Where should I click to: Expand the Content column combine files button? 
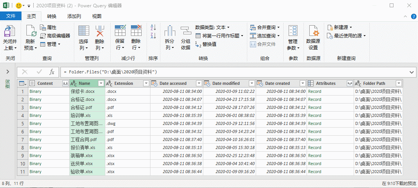click(x=65, y=83)
